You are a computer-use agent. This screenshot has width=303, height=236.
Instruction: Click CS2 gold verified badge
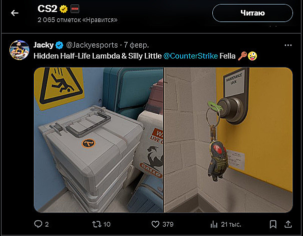[64, 9]
